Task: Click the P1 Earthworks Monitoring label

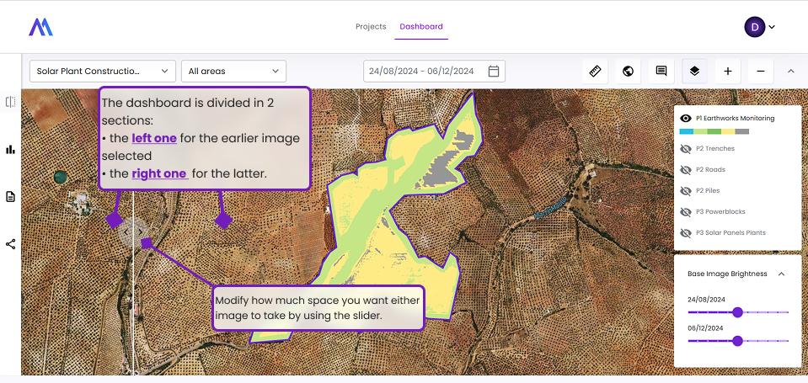Action: pyautogui.click(x=735, y=118)
